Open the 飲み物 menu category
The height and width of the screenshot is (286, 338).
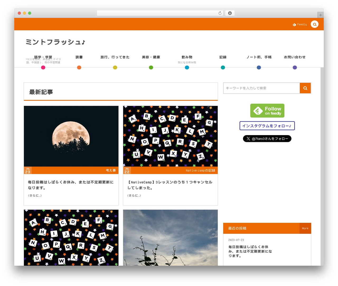[187, 57]
